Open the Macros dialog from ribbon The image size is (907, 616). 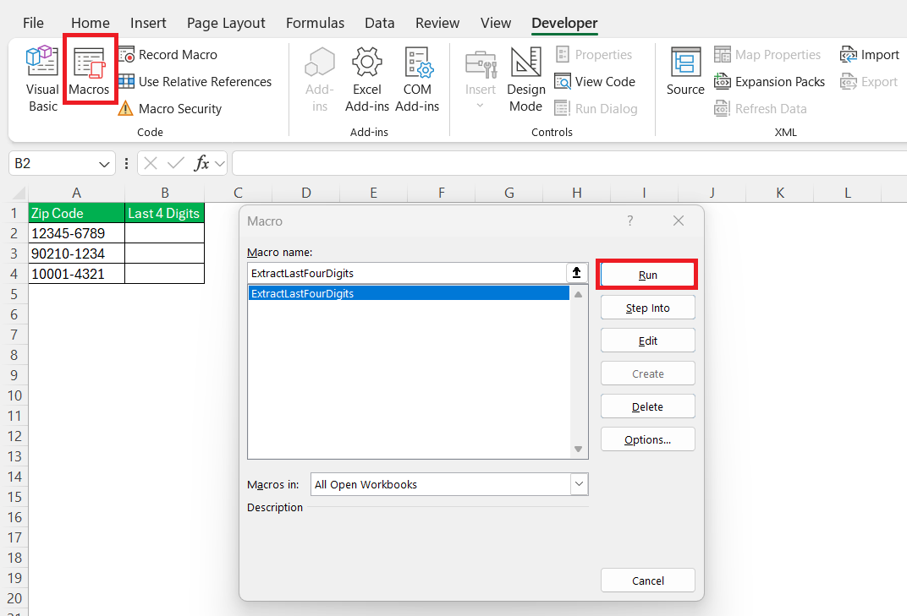pyautogui.click(x=89, y=72)
